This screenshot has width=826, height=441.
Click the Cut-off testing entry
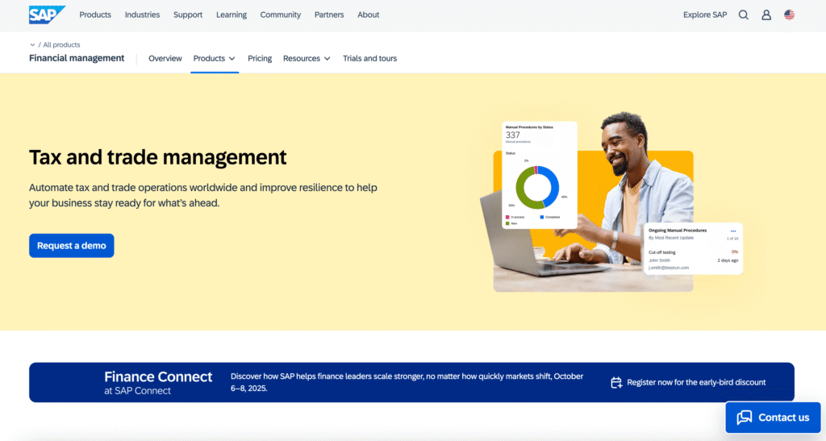(x=662, y=252)
